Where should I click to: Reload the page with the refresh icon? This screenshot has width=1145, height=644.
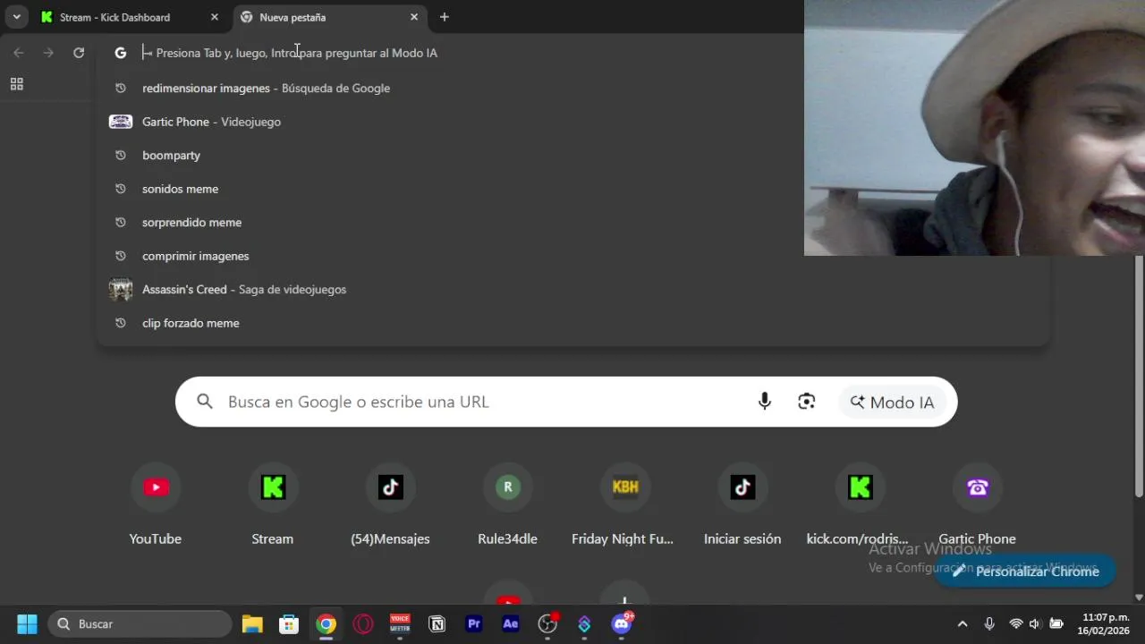click(79, 53)
